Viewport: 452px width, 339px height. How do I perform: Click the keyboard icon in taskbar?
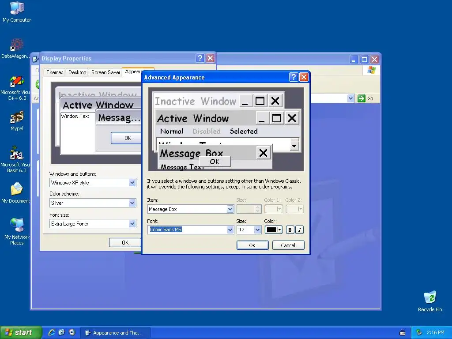tap(403, 333)
